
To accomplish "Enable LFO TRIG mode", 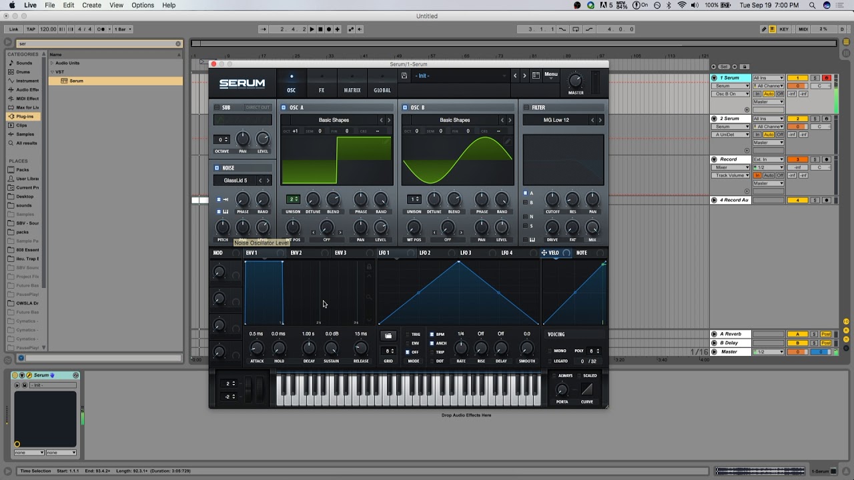I will pyautogui.click(x=408, y=335).
